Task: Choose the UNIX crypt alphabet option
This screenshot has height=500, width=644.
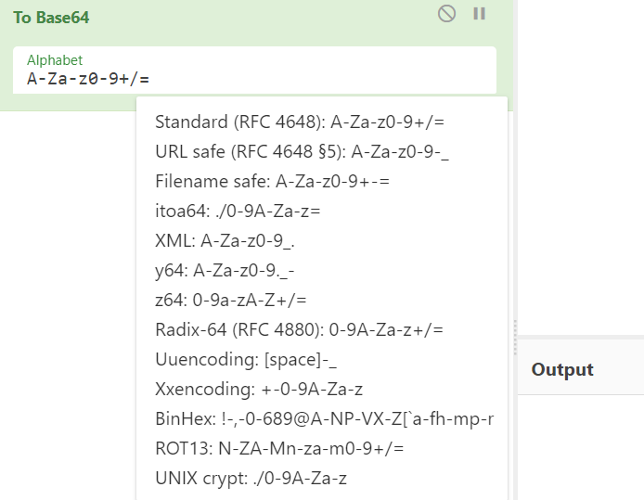Action: tap(251, 478)
